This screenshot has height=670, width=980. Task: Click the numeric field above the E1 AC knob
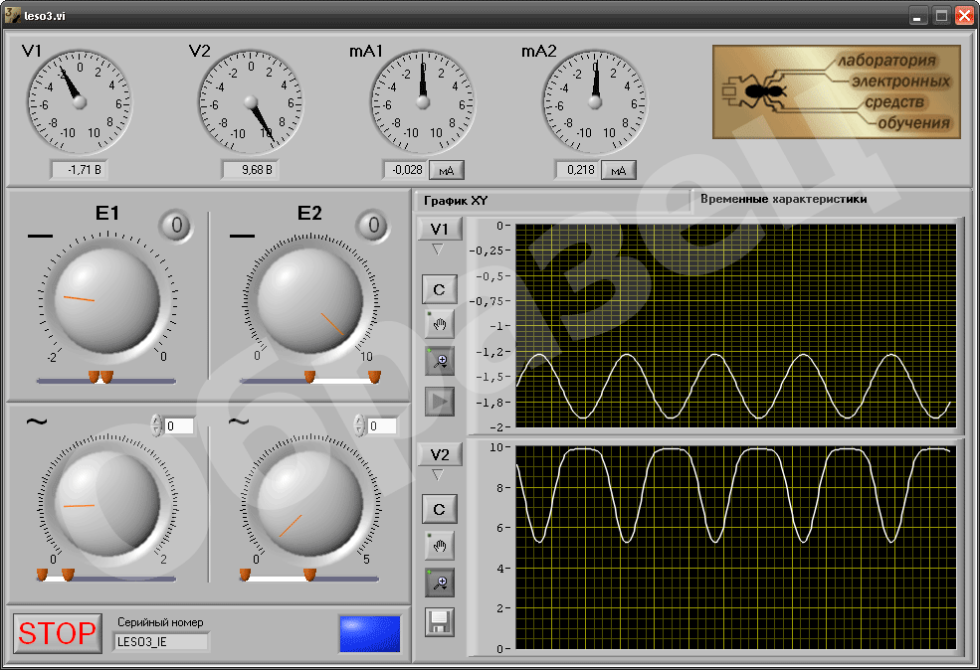(179, 425)
